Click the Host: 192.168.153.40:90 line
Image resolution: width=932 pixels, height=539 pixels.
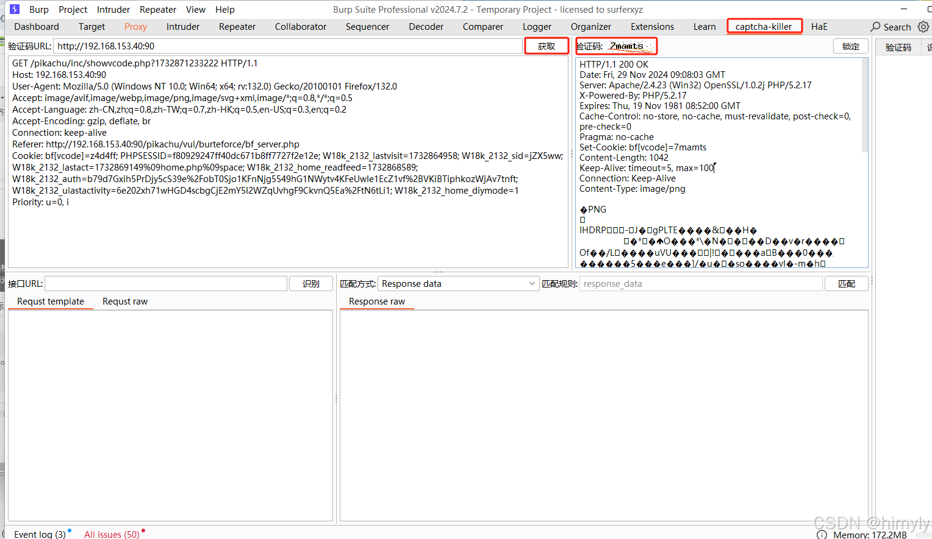[x=59, y=75]
